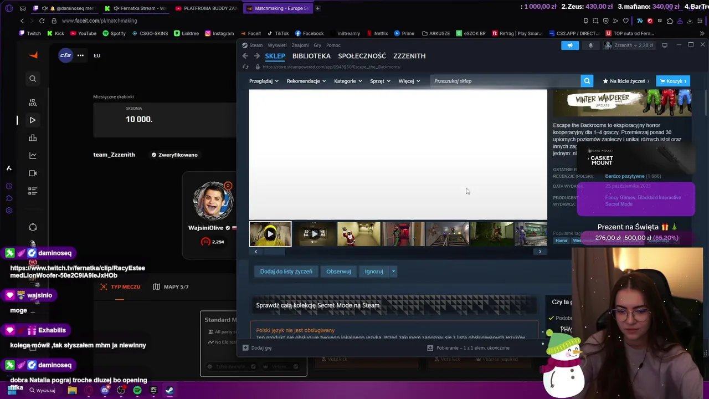
Task: Open Steam notifications bell
Action: coord(590,45)
